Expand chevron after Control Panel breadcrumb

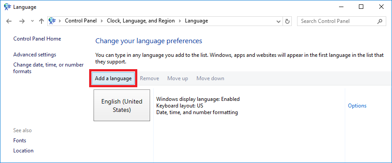pyautogui.click(x=102, y=21)
